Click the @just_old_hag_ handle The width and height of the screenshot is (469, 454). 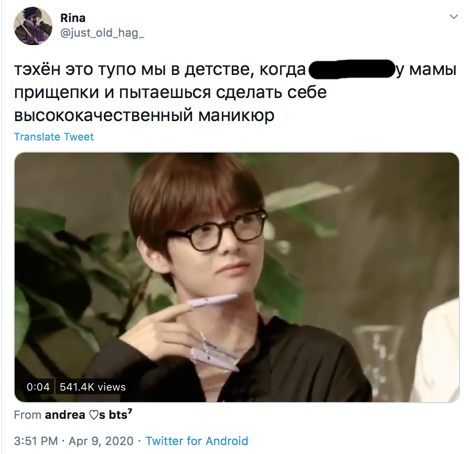[x=102, y=33]
